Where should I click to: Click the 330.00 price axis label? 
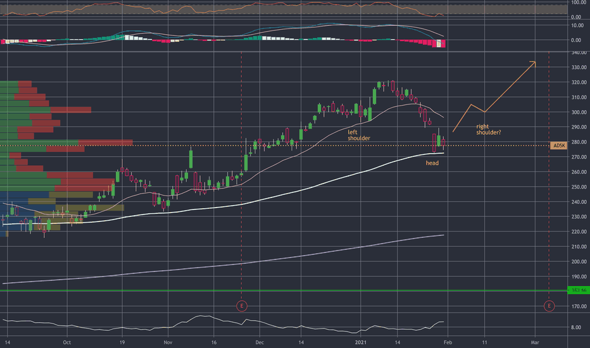click(x=579, y=67)
